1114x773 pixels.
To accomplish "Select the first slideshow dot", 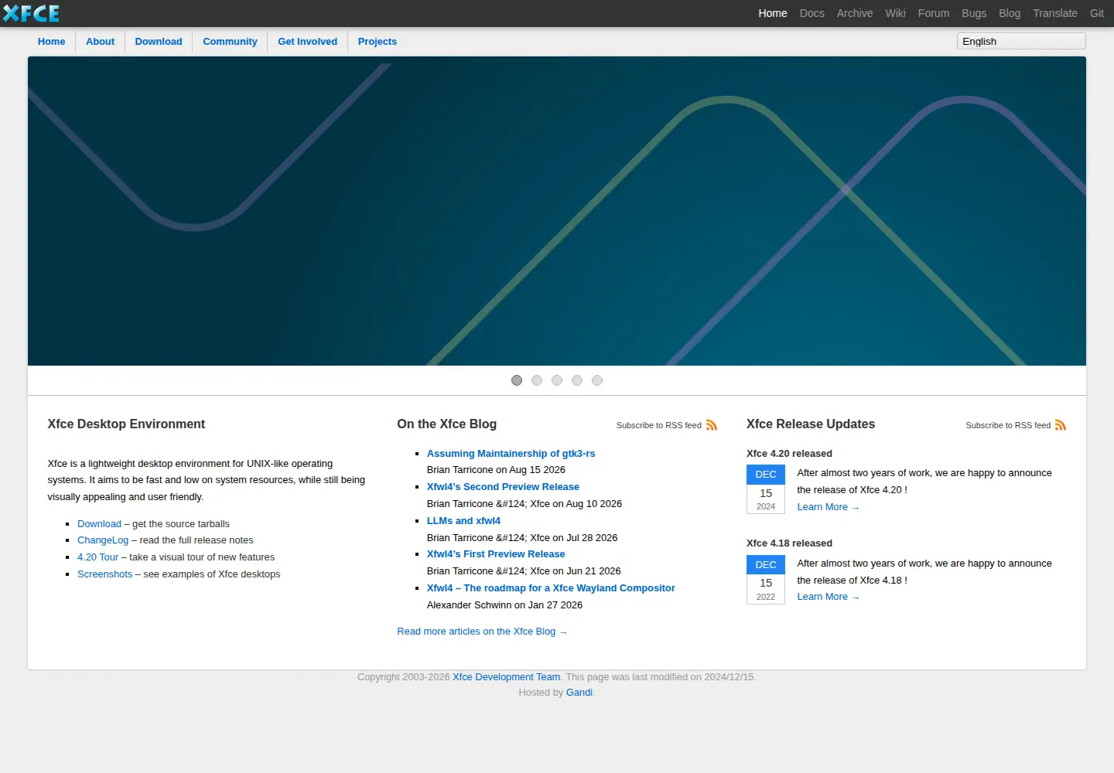I will pos(517,380).
